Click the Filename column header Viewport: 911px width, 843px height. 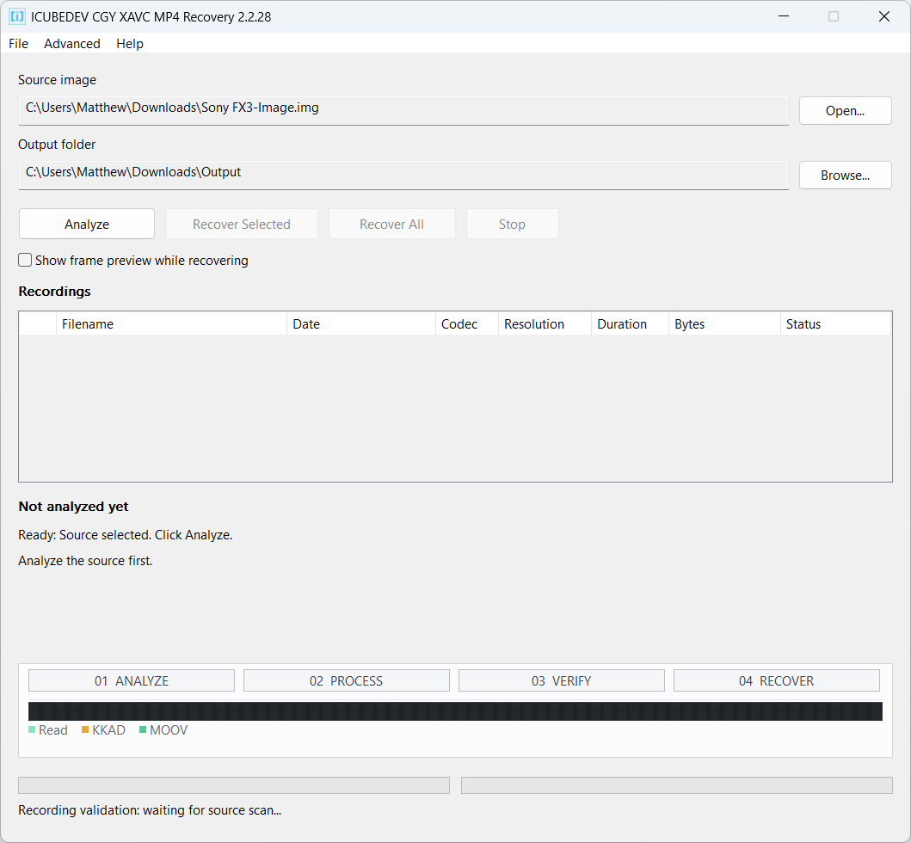(x=171, y=323)
